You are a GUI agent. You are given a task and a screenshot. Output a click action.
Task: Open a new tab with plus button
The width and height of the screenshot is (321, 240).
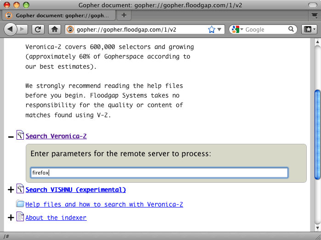point(124,15)
